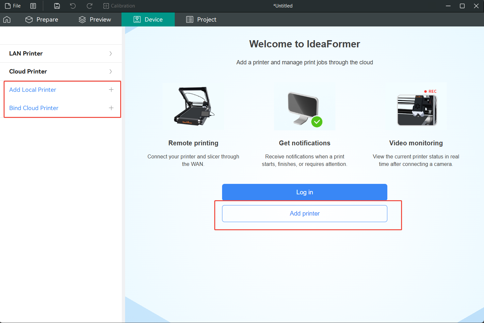Click the Get notifications heading
Image resolution: width=484 pixels, height=323 pixels.
click(x=305, y=143)
